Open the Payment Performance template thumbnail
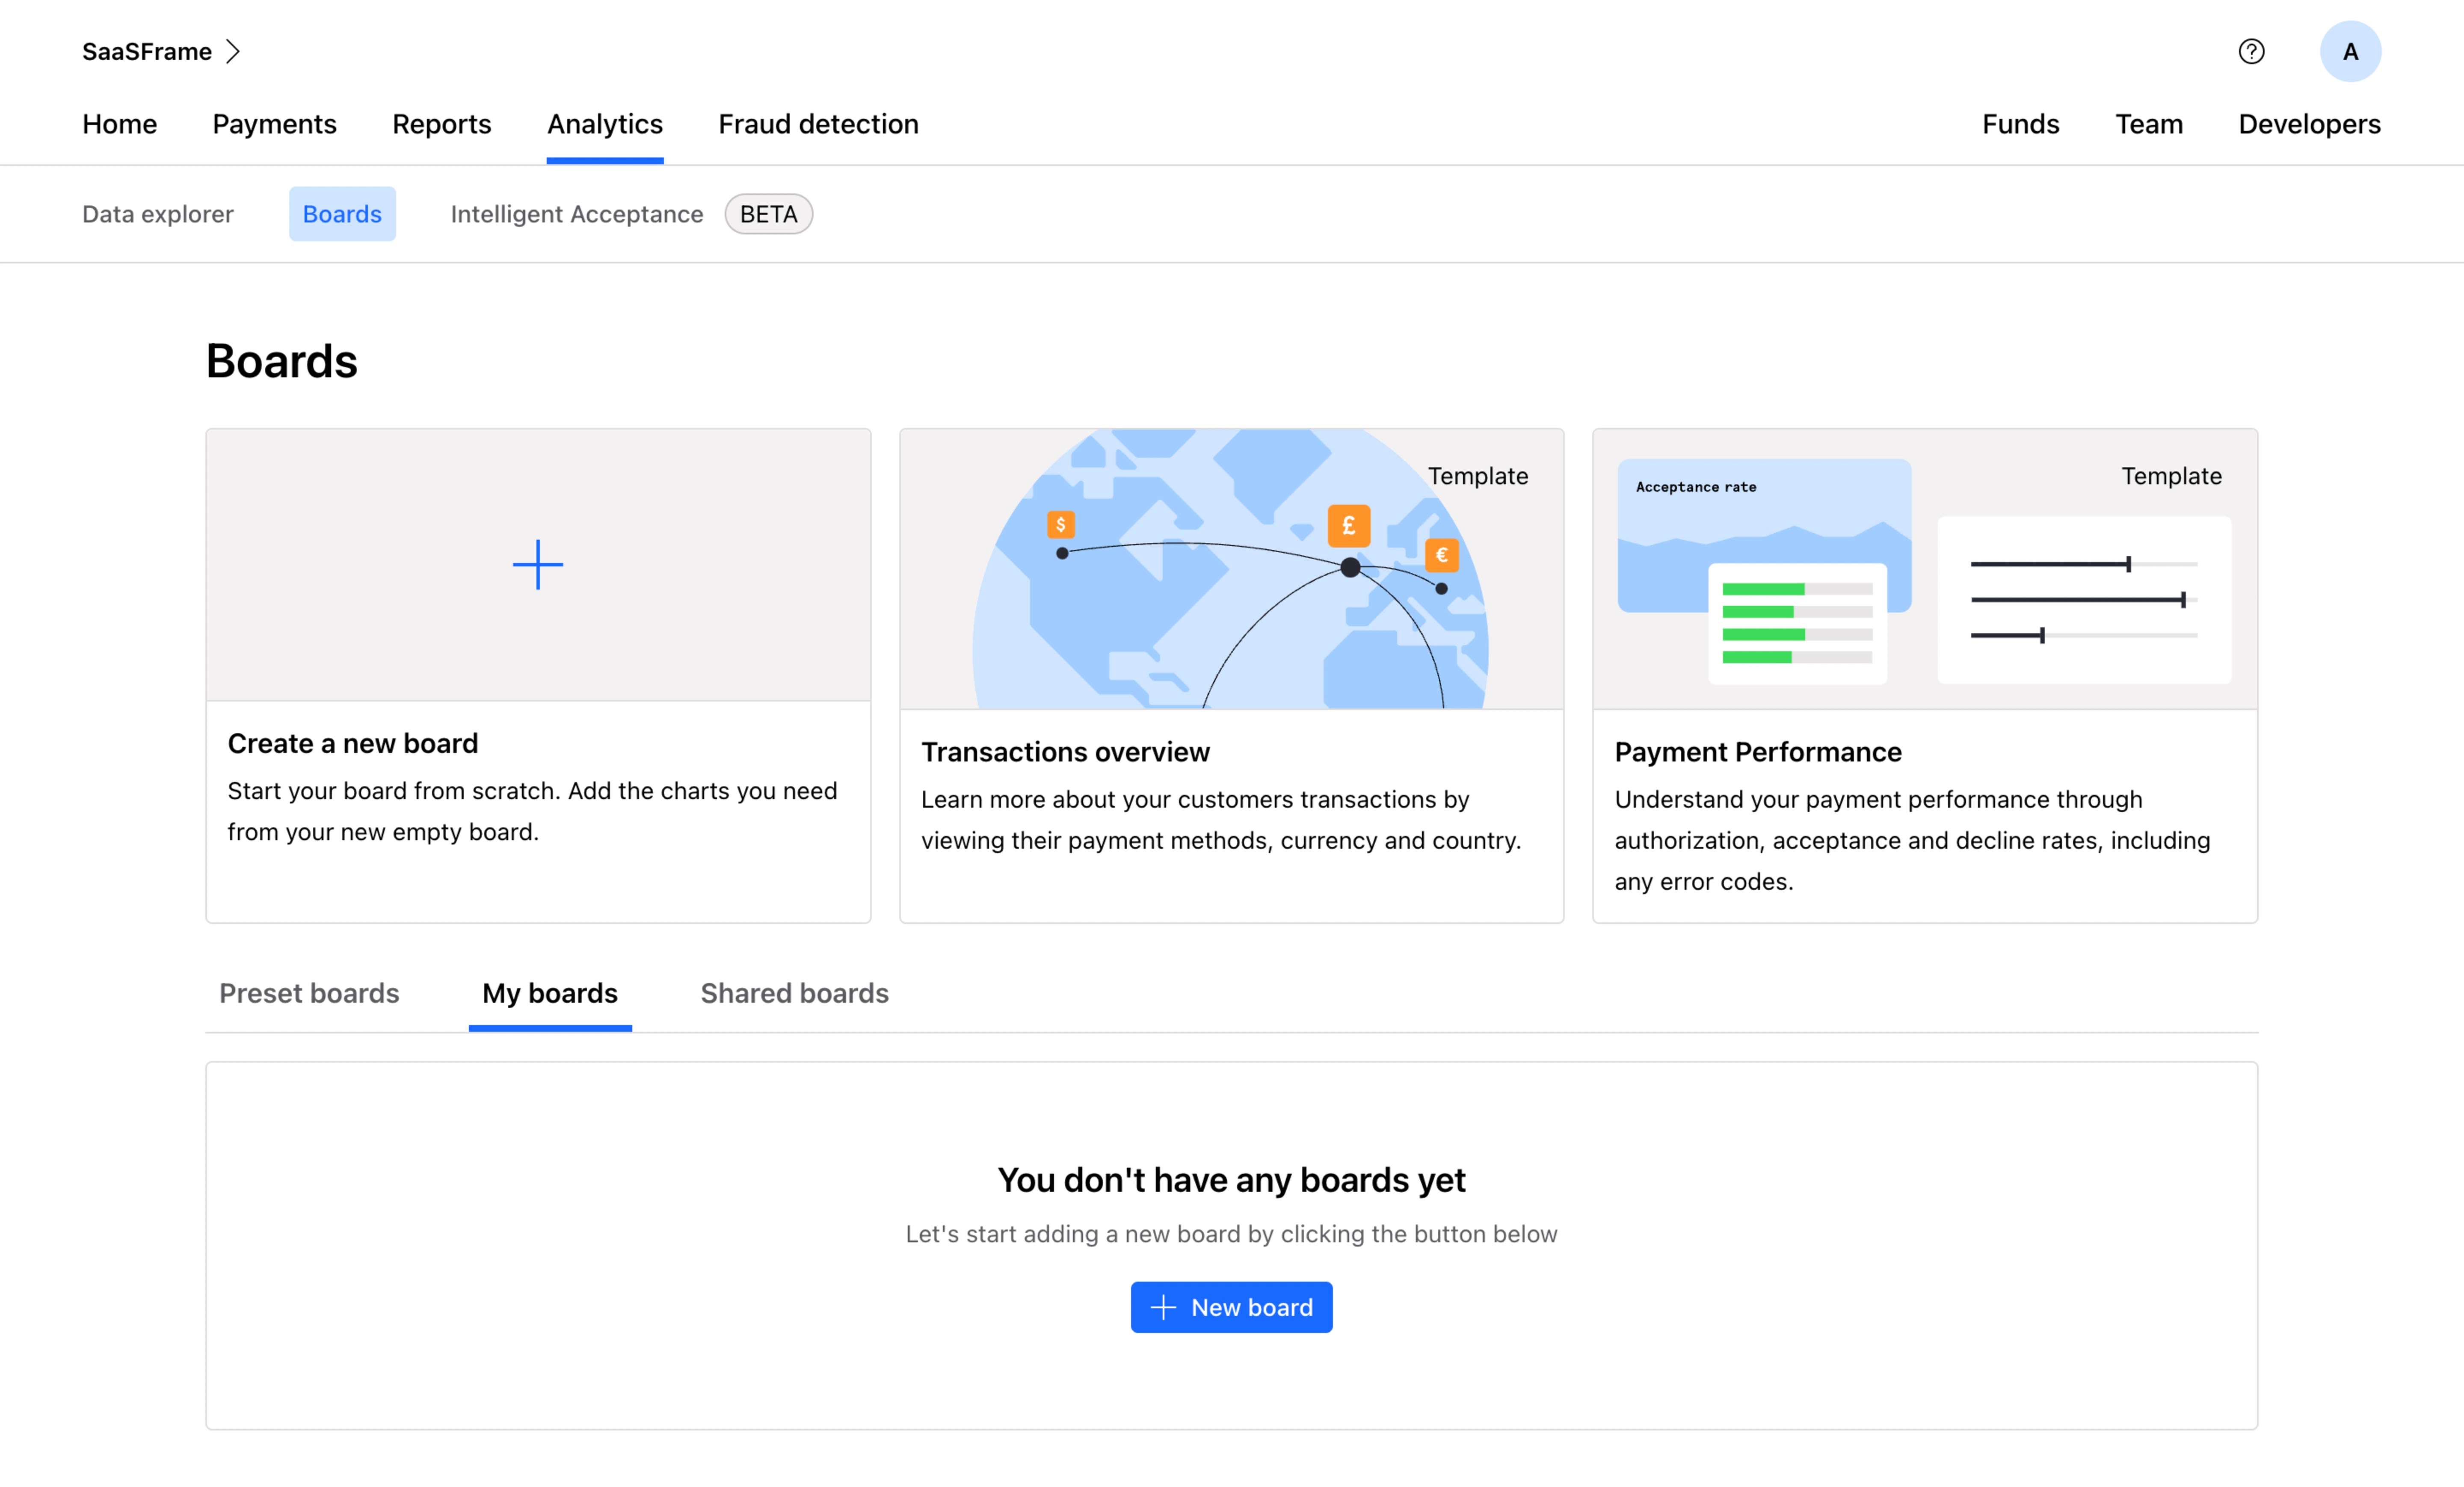 (1925, 569)
